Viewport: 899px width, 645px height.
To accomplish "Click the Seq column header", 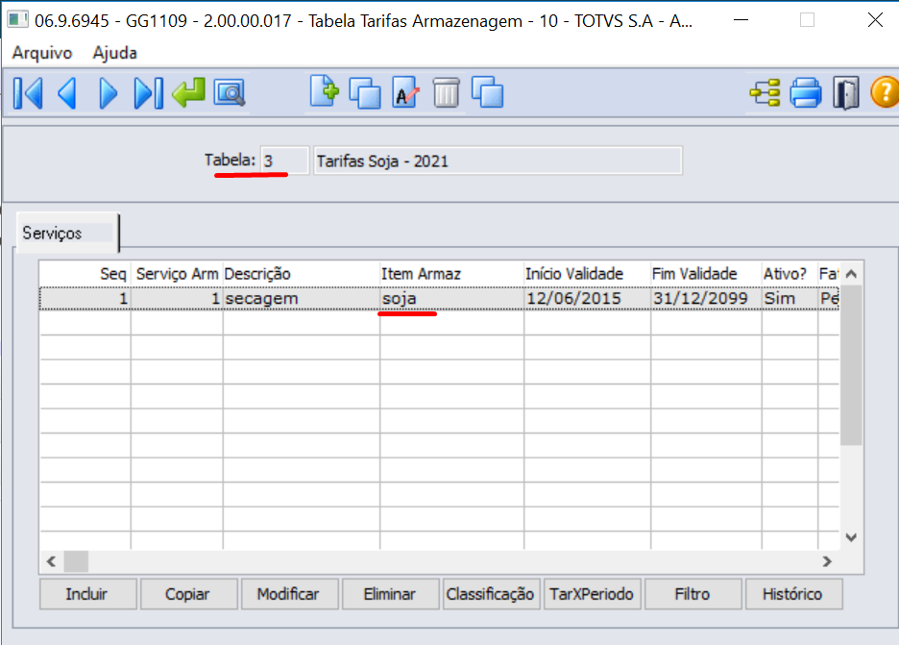I will [85, 274].
